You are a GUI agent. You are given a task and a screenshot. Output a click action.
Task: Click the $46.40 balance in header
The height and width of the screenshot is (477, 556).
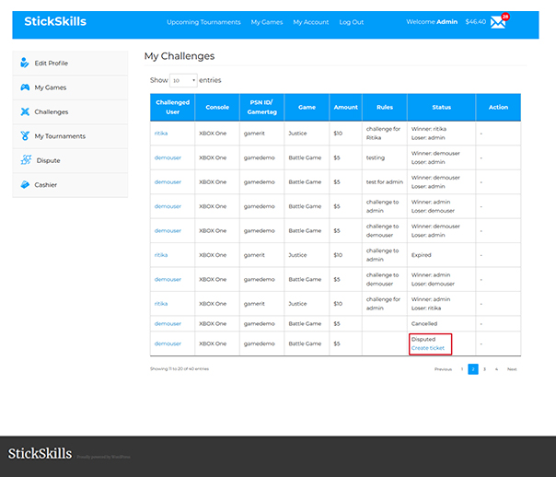pos(476,21)
